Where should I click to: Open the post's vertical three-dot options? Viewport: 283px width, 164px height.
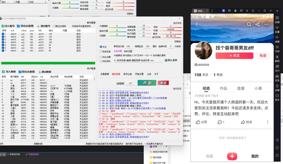click(x=268, y=122)
